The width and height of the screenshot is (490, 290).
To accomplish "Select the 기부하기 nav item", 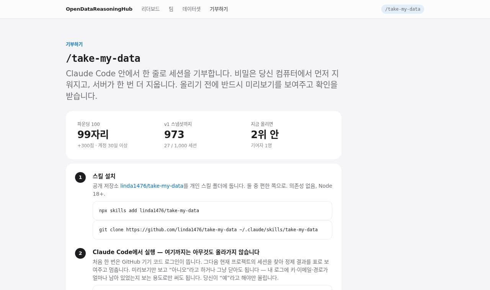I will [x=219, y=9].
